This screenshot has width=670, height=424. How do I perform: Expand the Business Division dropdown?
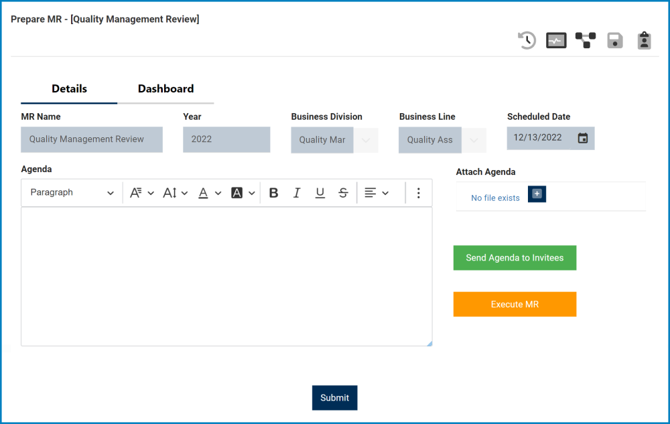(365, 140)
